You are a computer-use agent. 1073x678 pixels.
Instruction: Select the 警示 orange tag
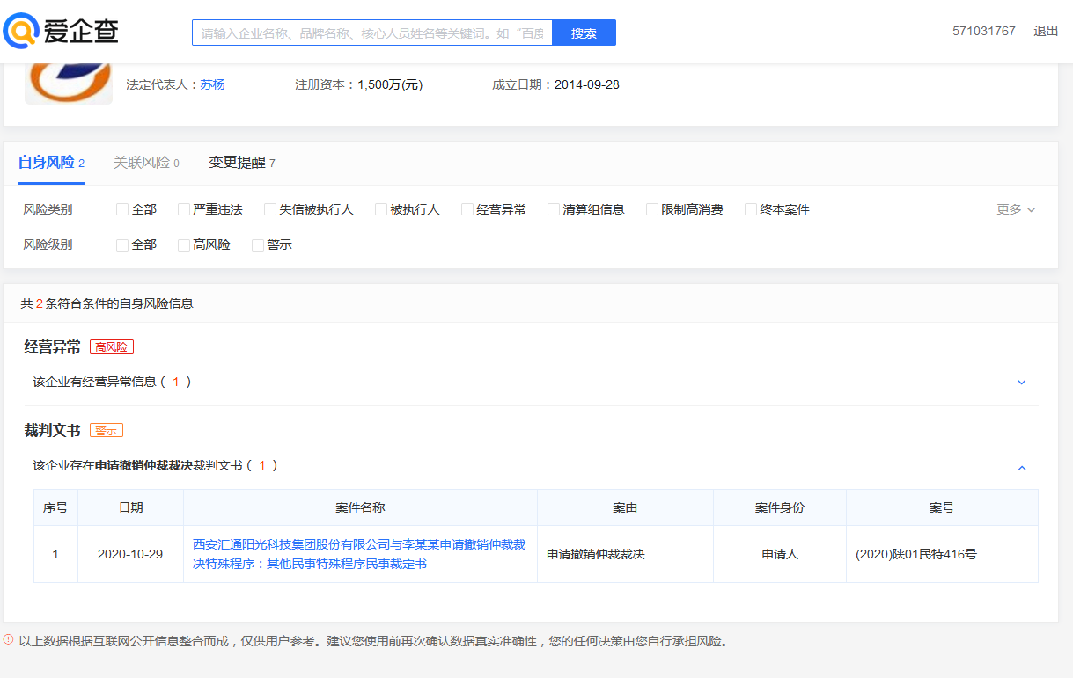pos(107,430)
